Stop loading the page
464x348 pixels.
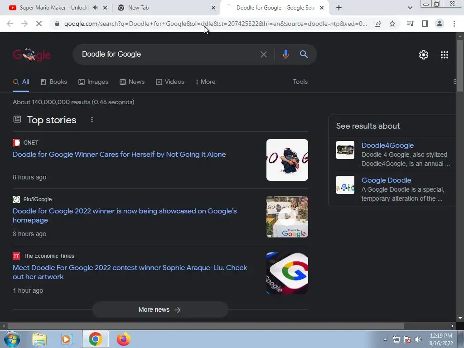point(39,24)
